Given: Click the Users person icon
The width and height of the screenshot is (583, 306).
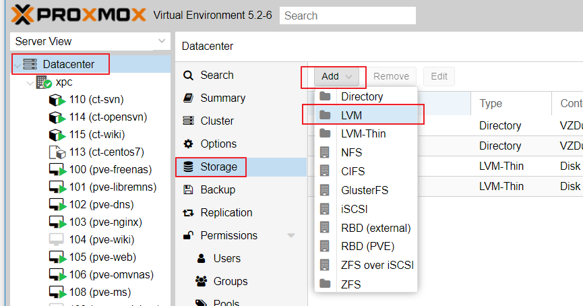Looking at the screenshot, I should click(x=201, y=258).
